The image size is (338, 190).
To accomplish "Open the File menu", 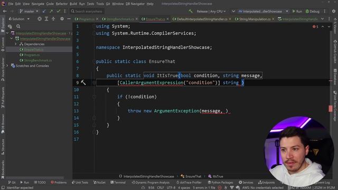I will pos(11,4).
